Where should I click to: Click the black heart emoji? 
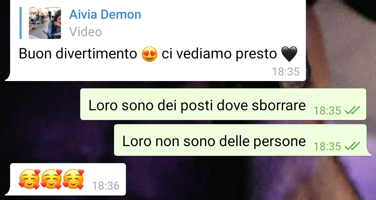tap(289, 54)
